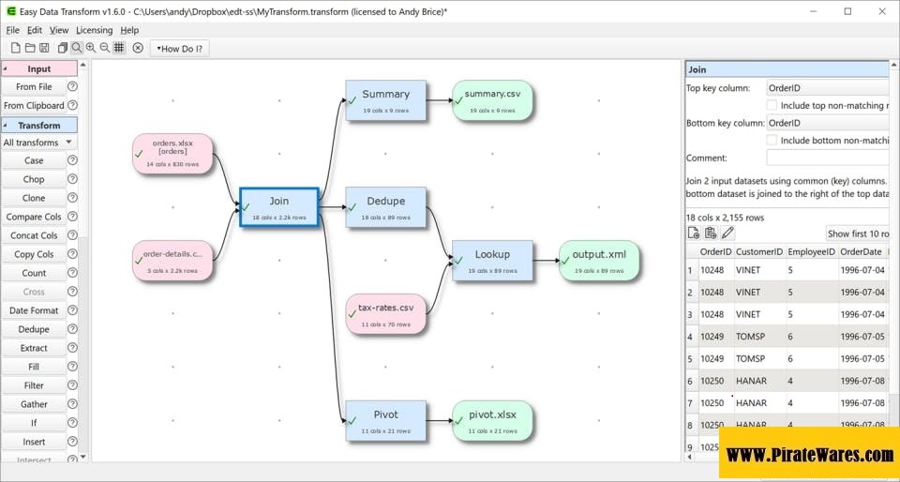
Task: Click the help icon beside Case
Action: [x=72, y=160]
